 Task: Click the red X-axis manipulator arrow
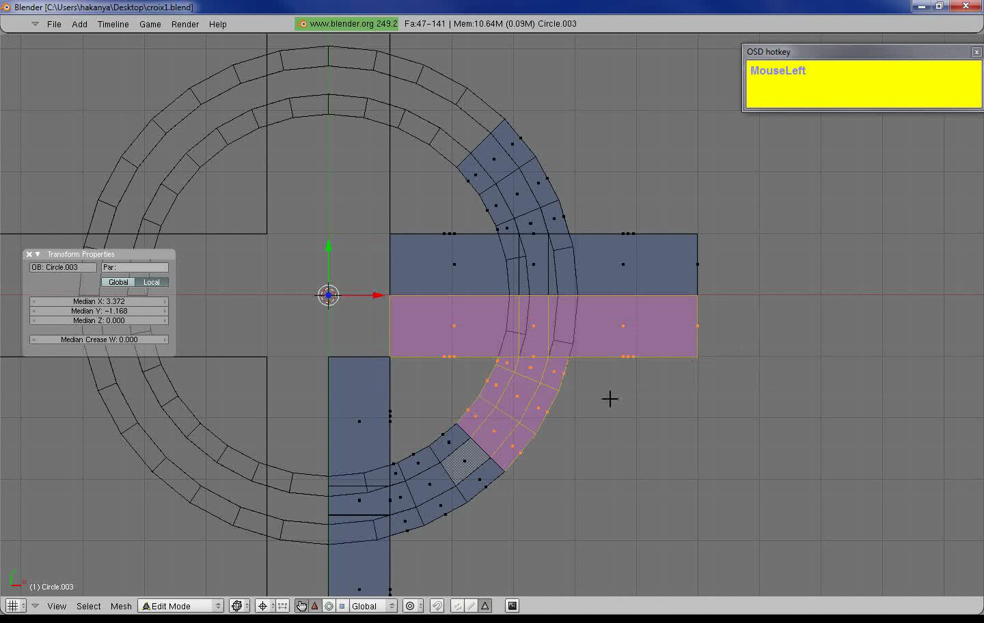click(x=378, y=295)
